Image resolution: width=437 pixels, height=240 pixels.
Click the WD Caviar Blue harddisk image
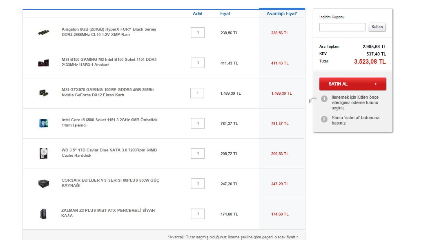click(x=43, y=153)
